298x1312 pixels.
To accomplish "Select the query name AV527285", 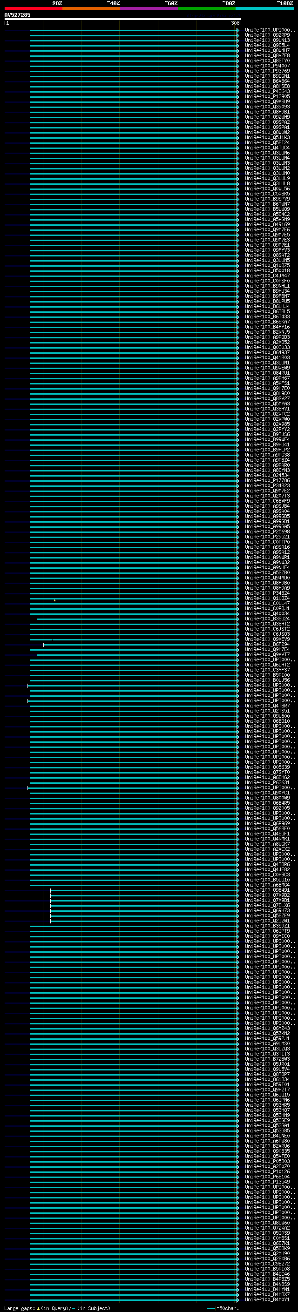I will [x=17, y=15].
